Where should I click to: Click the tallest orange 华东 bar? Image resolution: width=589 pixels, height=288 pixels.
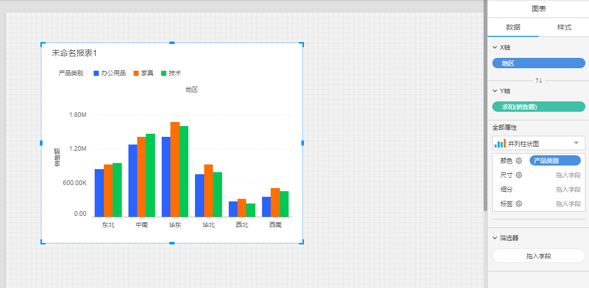pos(175,169)
